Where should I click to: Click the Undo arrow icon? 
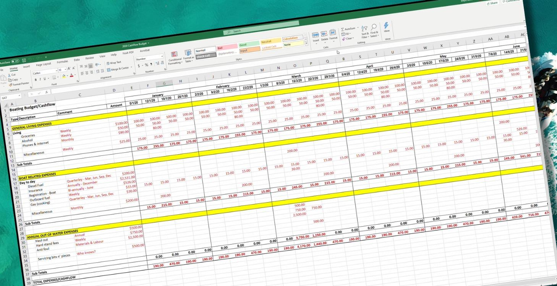pos(30,59)
